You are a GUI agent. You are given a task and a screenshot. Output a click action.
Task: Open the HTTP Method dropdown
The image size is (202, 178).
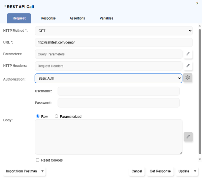[x=114, y=31]
